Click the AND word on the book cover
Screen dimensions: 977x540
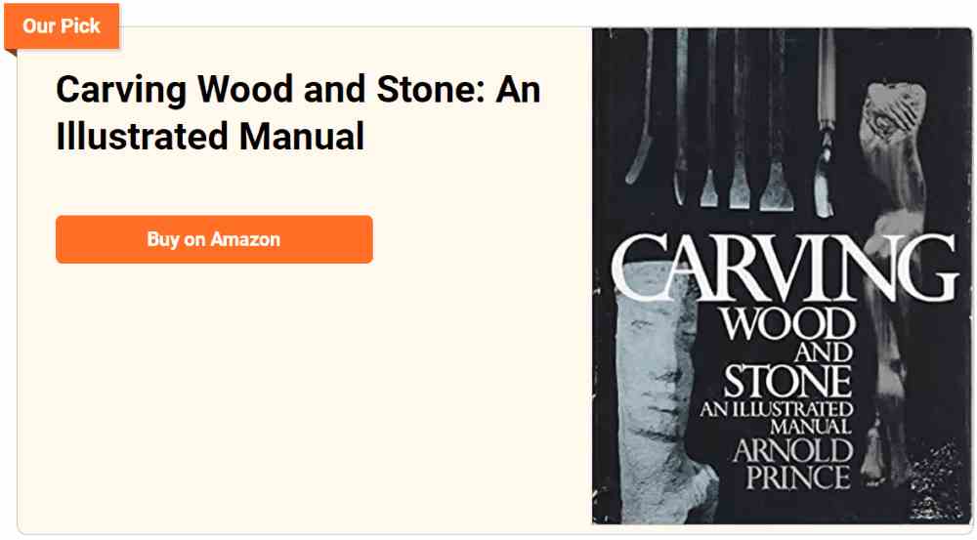824,353
